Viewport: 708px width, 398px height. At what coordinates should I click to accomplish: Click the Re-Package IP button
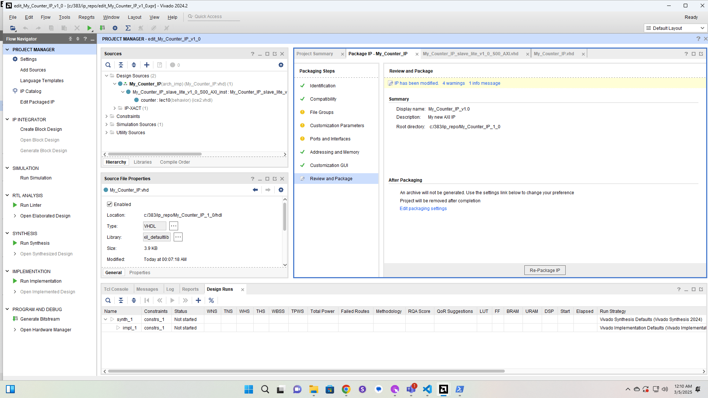545,270
